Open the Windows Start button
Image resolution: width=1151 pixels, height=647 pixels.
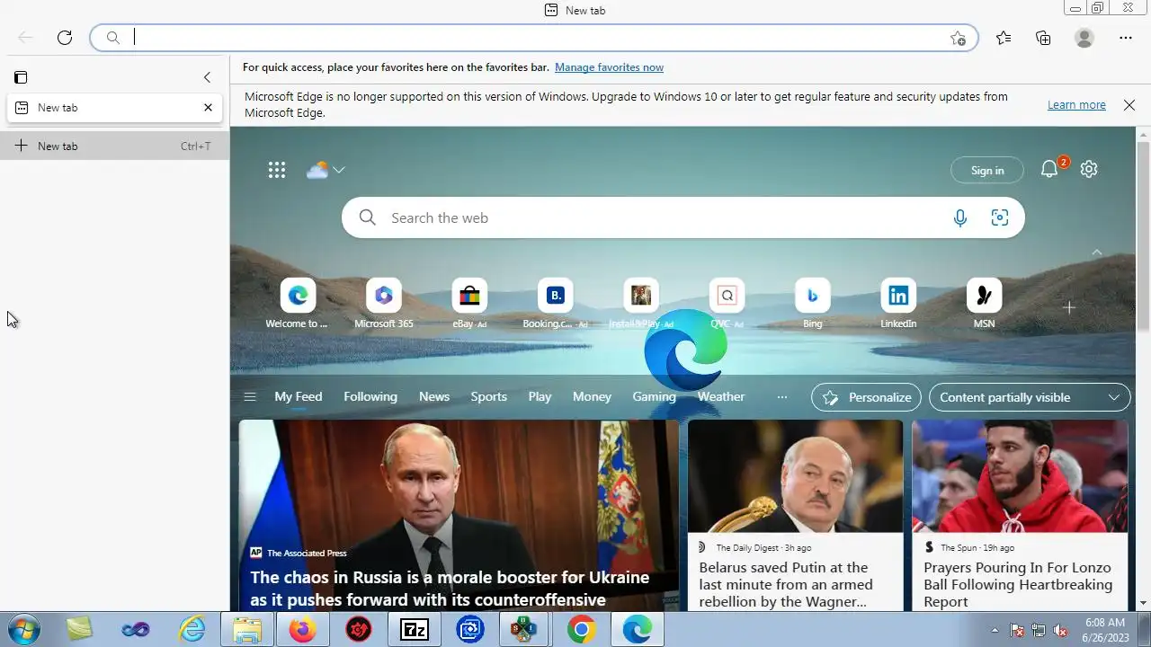22,630
